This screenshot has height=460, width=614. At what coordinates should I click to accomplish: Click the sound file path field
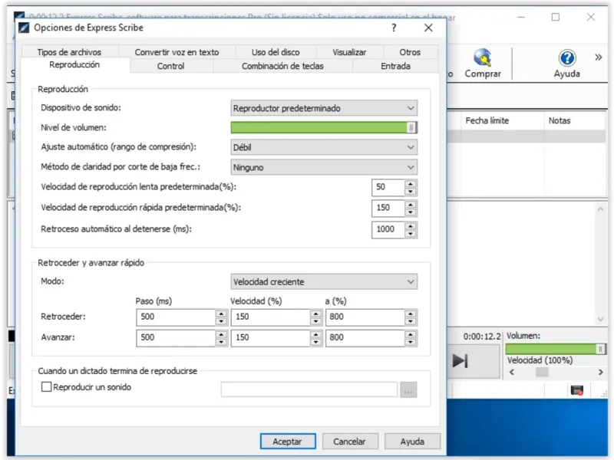309,389
